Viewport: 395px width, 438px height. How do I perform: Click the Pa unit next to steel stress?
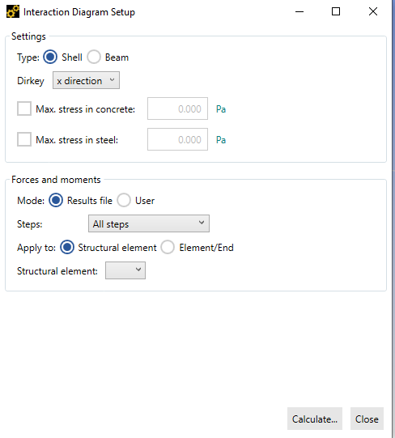(x=221, y=140)
